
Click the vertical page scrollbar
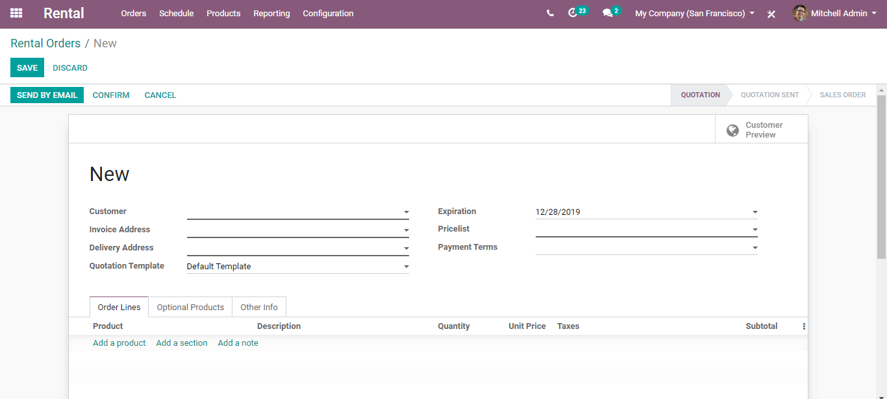tap(881, 176)
